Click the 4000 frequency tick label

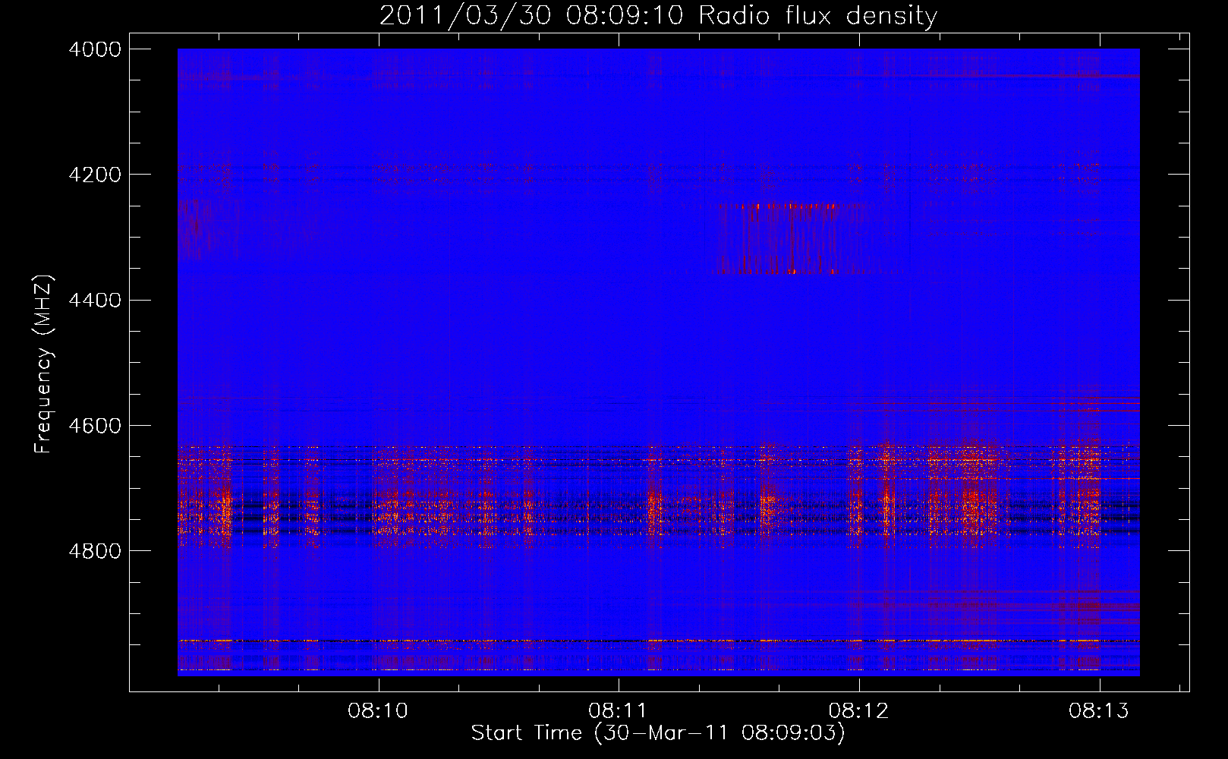coord(95,49)
